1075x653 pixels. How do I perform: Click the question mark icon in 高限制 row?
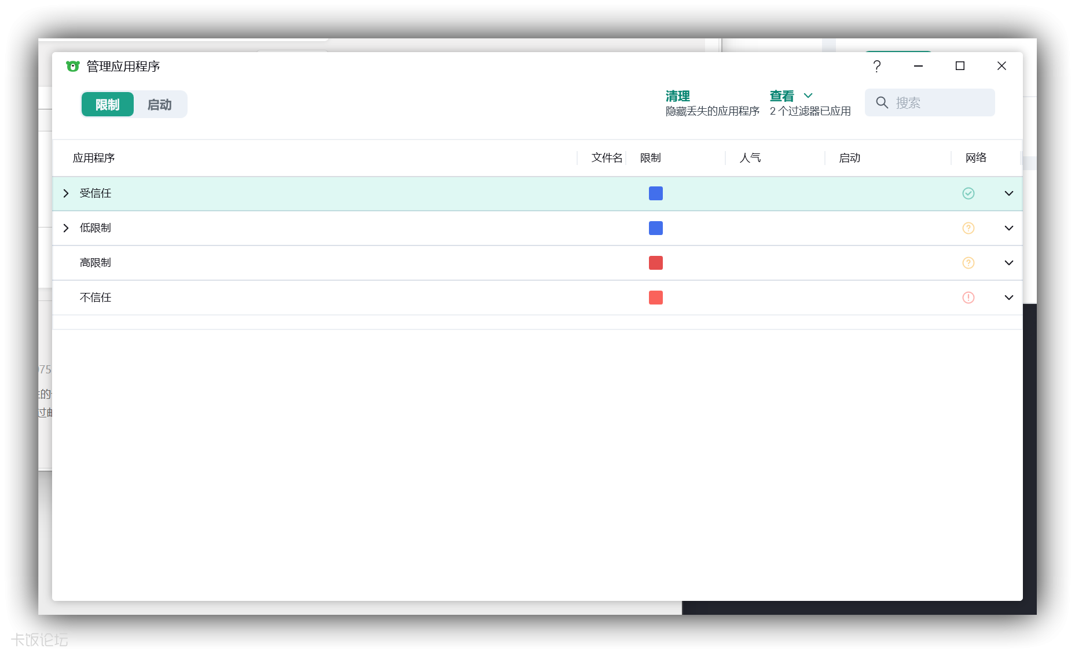point(968,263)
